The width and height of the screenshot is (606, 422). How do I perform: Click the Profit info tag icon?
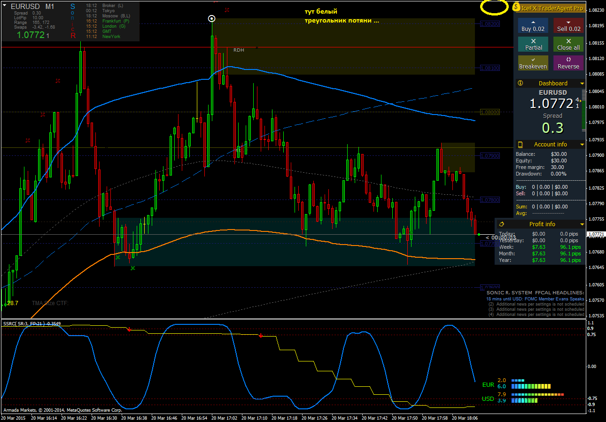(501, 224)
